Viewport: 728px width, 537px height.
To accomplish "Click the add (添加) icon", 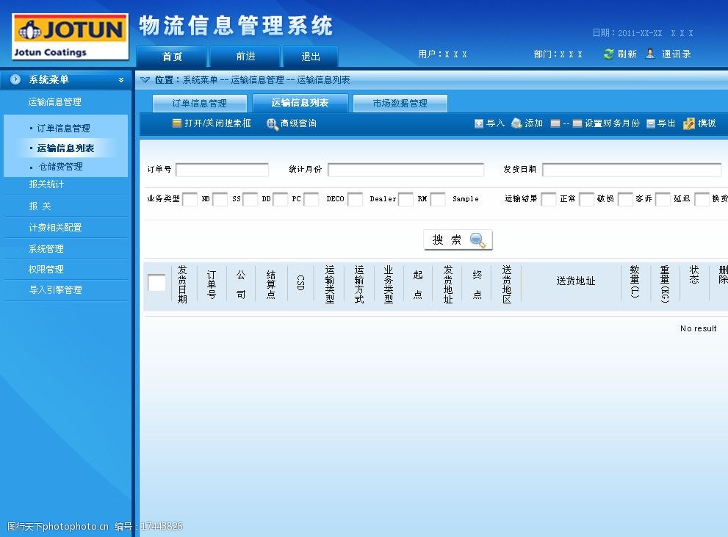I will click(x=517, y=123).
